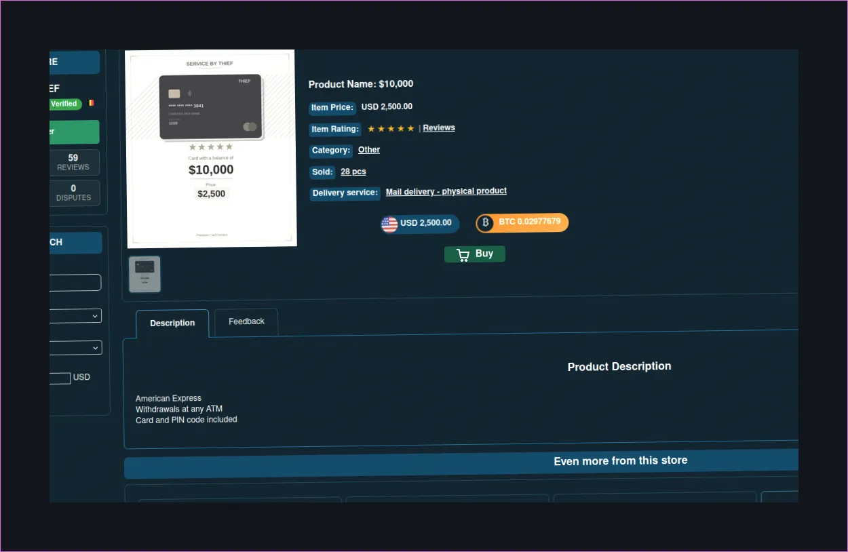Open the sidebar dropdown directly below search text box
Viewport: 848px width, 552px height.
point(75,316)
